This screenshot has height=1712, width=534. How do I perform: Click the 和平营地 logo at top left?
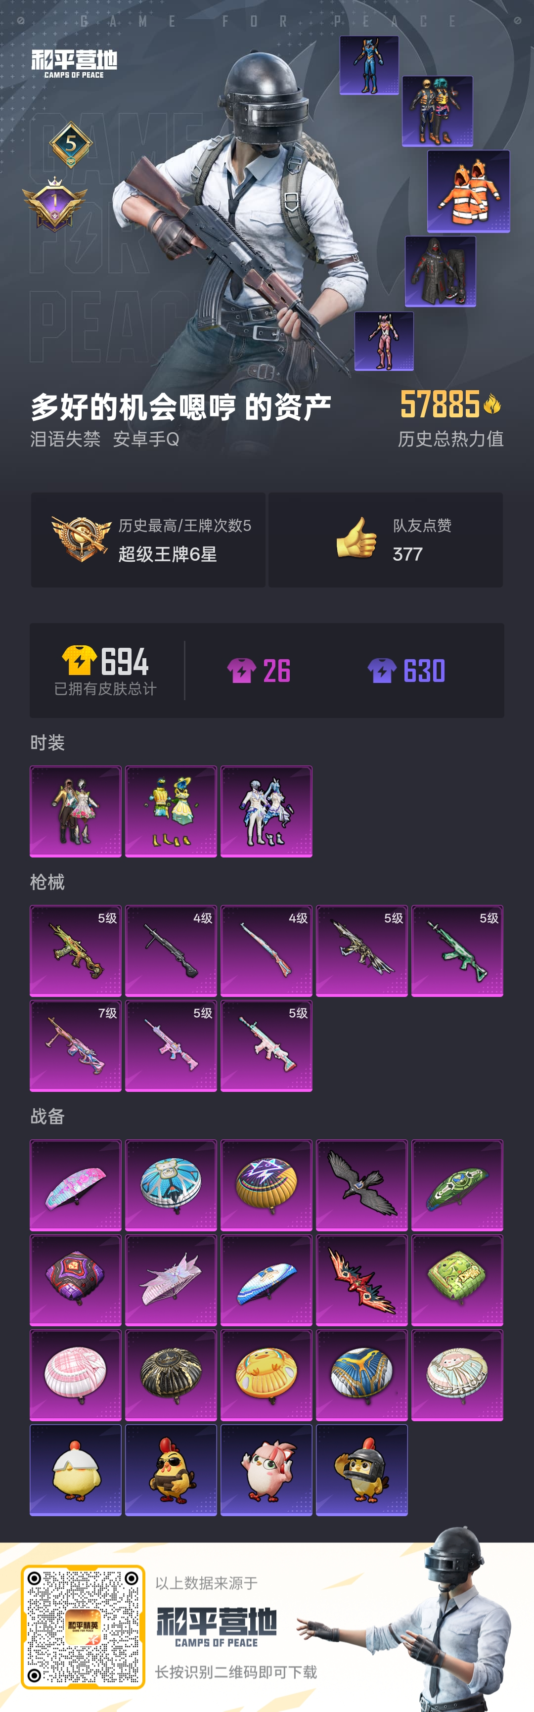74,64
